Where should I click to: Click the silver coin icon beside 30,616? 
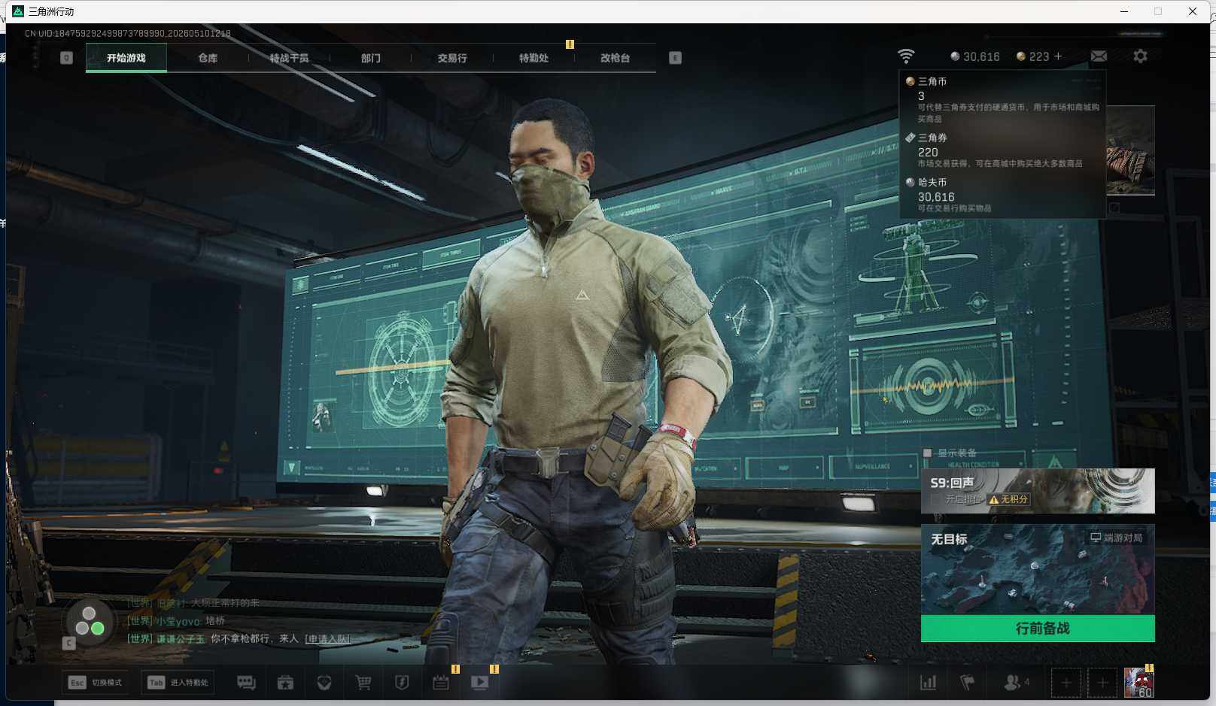[x=955, y=56]
